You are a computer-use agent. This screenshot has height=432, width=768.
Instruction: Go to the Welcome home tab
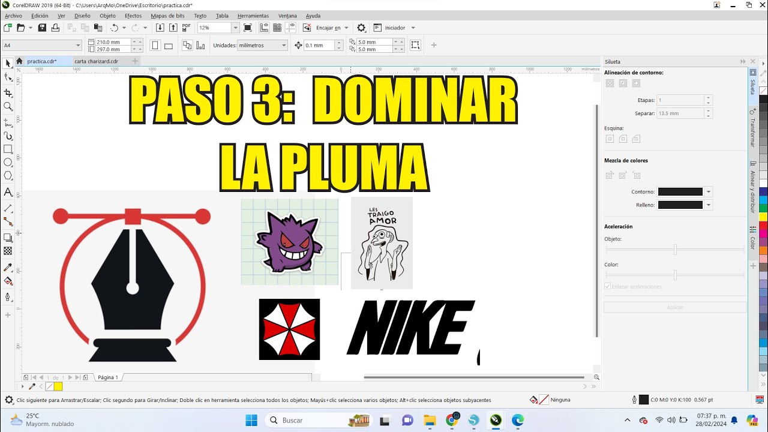coord(19,61)
